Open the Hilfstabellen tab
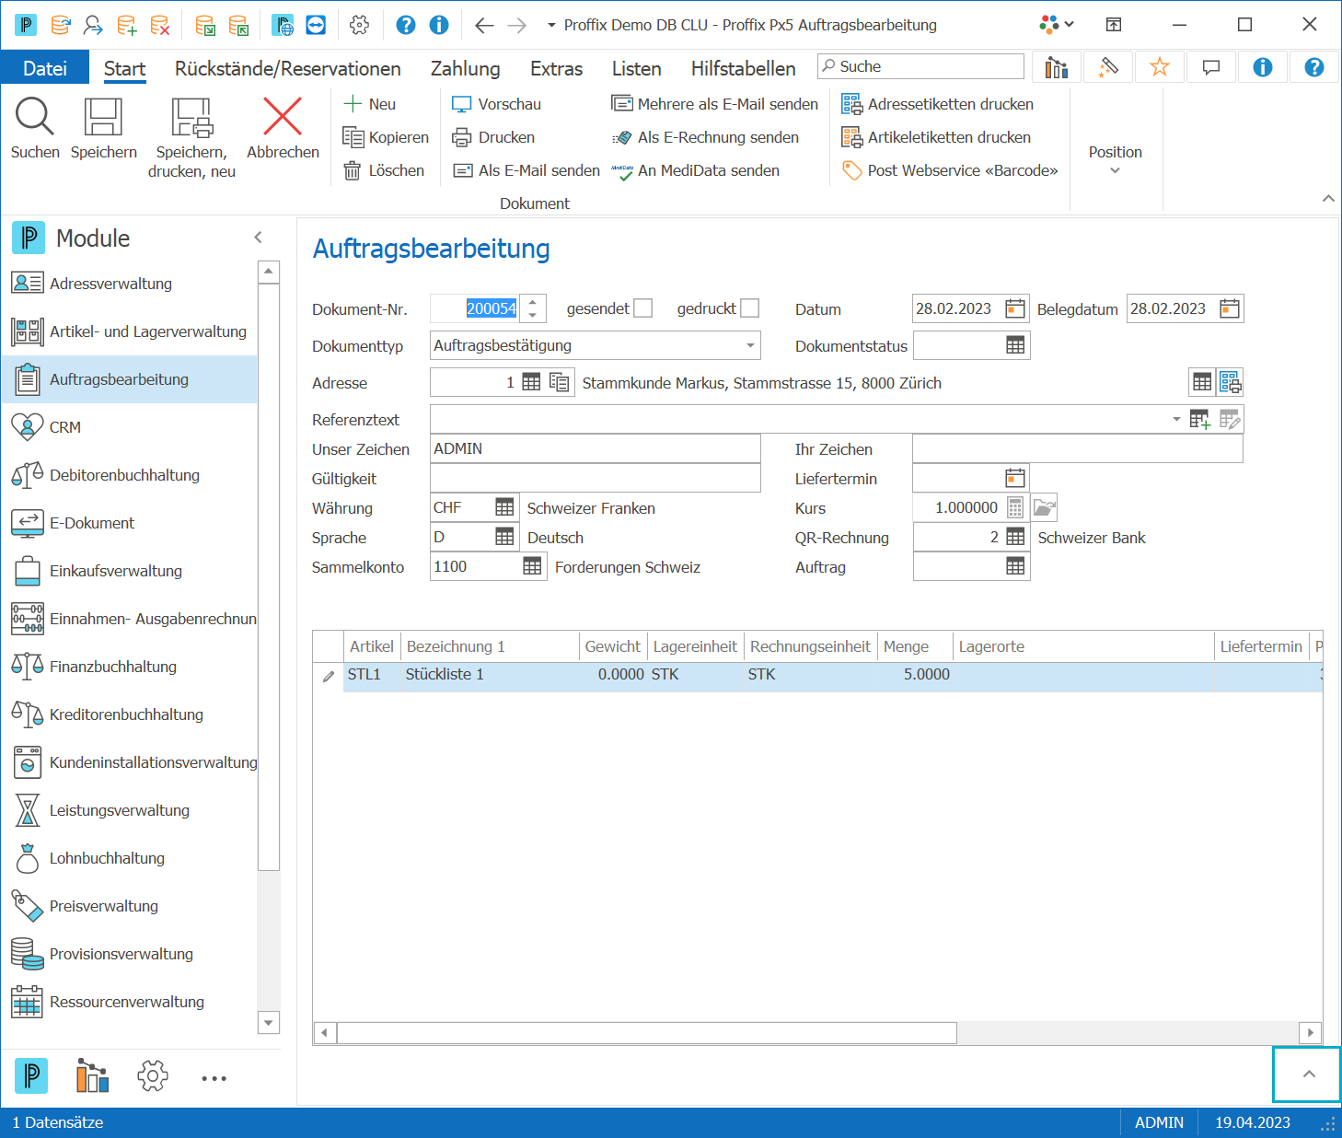 click(744, 68)
